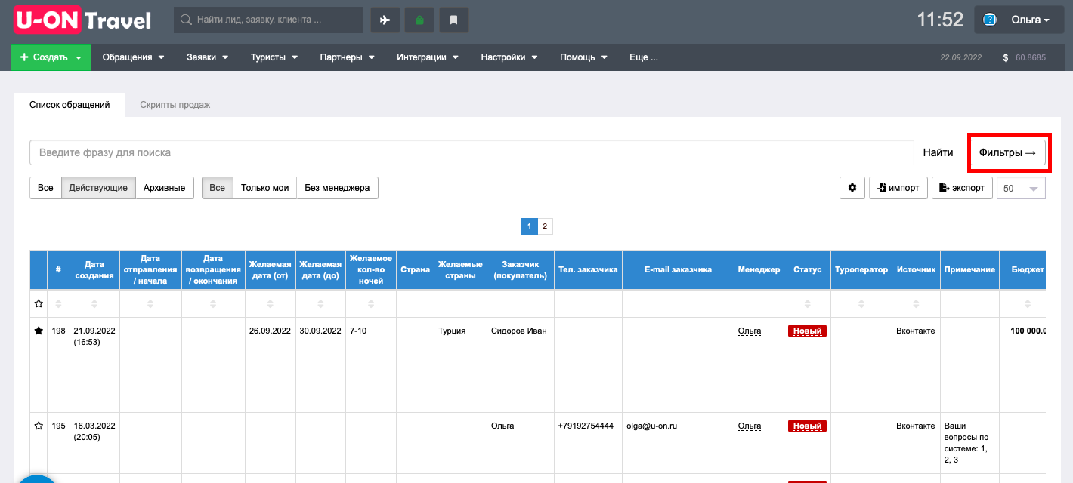Sort by Желаемая дата (от) arrows
This screenshot has width=1073, height=483.
(270, 303)
